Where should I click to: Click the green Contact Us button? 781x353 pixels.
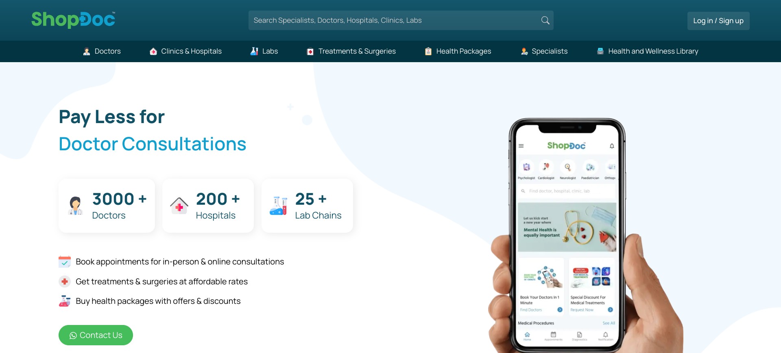click(x=96, y=335)
